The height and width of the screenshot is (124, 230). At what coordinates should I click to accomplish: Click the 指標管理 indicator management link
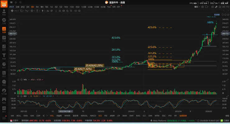coord(183,116)
